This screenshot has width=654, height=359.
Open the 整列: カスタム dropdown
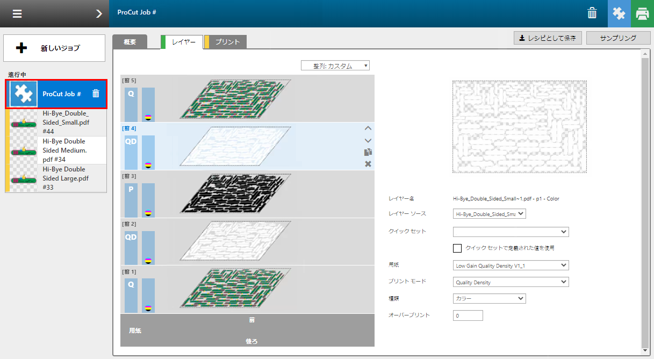point(335,66)
